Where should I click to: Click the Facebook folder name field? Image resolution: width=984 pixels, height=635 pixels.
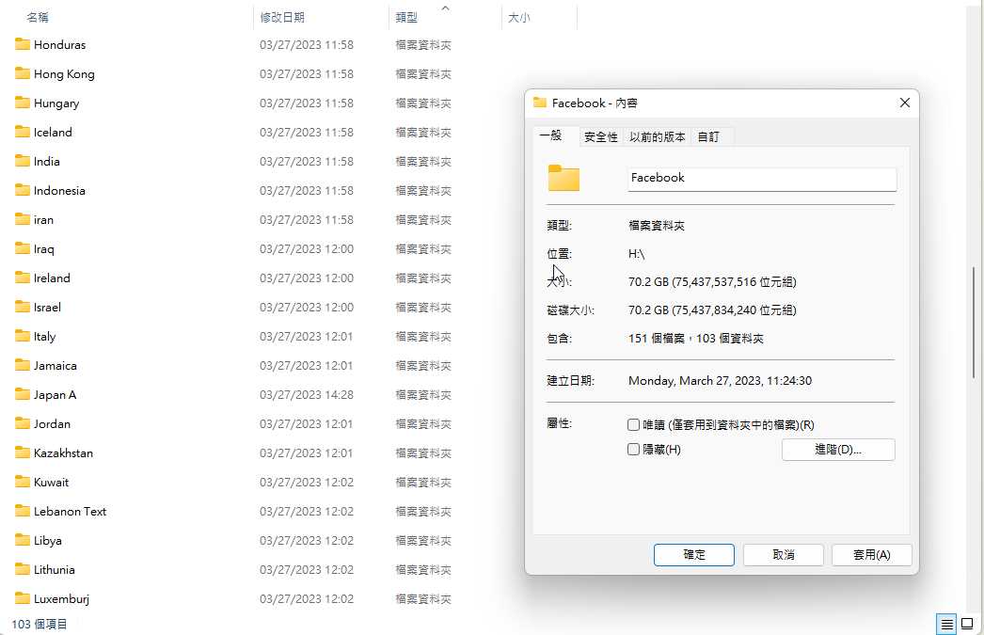pyautogui.click(x=762, y=179)
